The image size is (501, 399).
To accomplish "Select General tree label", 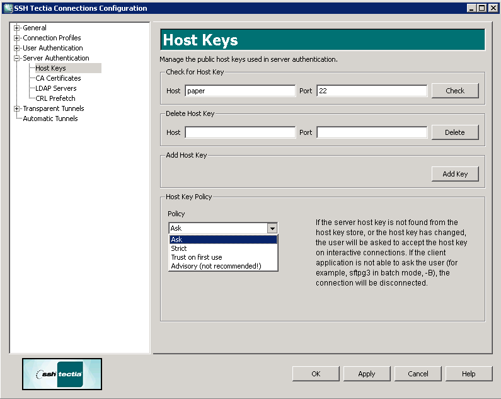I will (35, 28).
